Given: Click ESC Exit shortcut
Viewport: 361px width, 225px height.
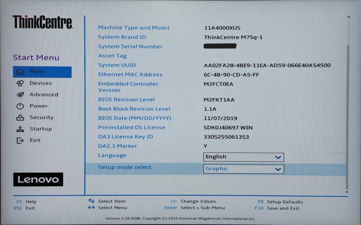Looking at the screenshot, I should (24, 208).
